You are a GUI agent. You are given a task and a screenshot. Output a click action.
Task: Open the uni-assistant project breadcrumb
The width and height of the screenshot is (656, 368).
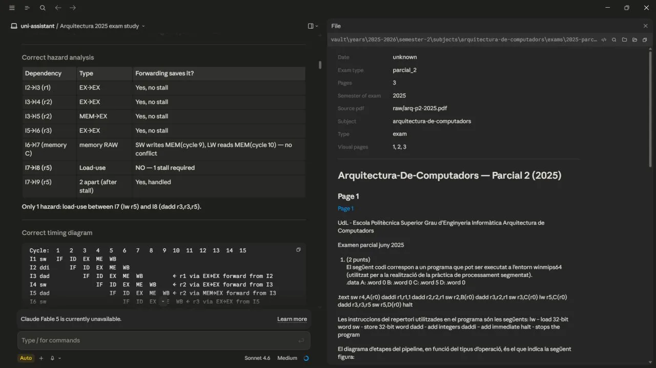click(x=37, y=26)
